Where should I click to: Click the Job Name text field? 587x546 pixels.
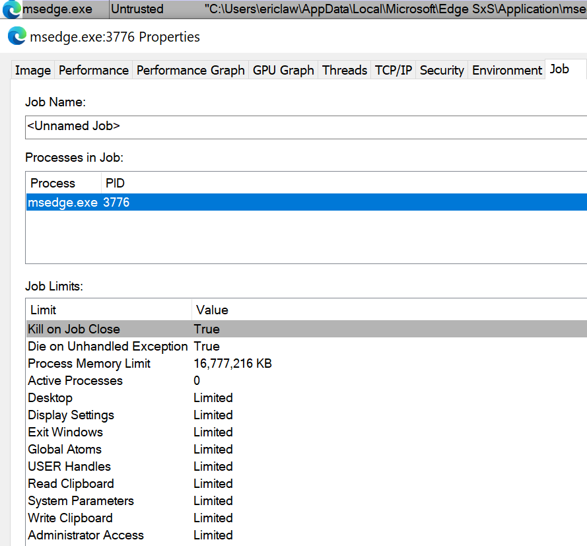coord(304,127)
